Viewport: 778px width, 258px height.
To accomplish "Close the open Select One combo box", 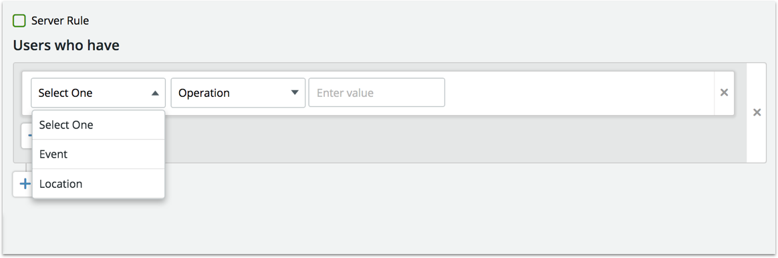I will point(98,93).
